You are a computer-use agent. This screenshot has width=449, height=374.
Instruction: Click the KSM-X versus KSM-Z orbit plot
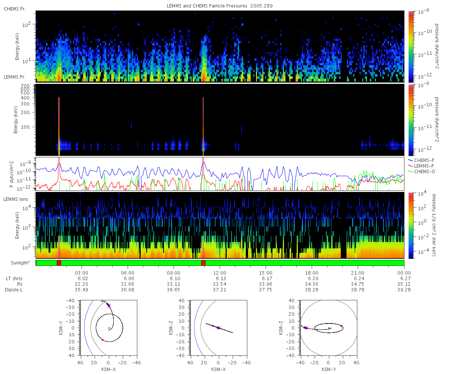tap(219, 328)
